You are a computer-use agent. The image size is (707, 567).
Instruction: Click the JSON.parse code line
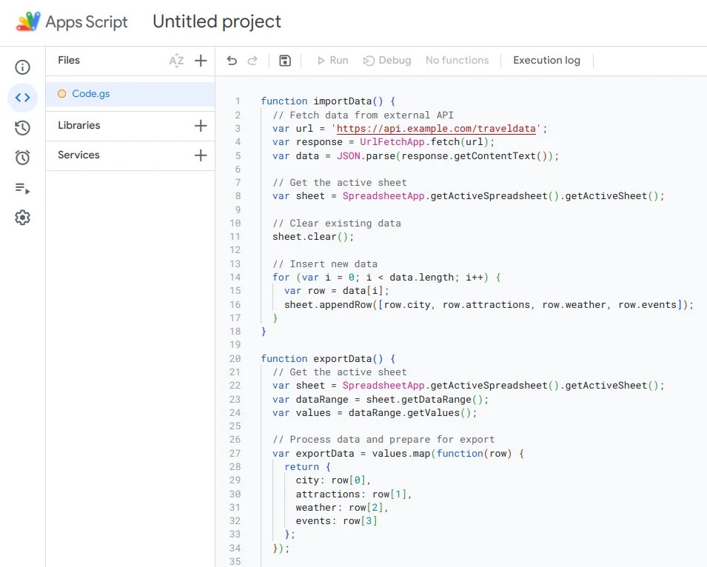click(x=415, y=156)
